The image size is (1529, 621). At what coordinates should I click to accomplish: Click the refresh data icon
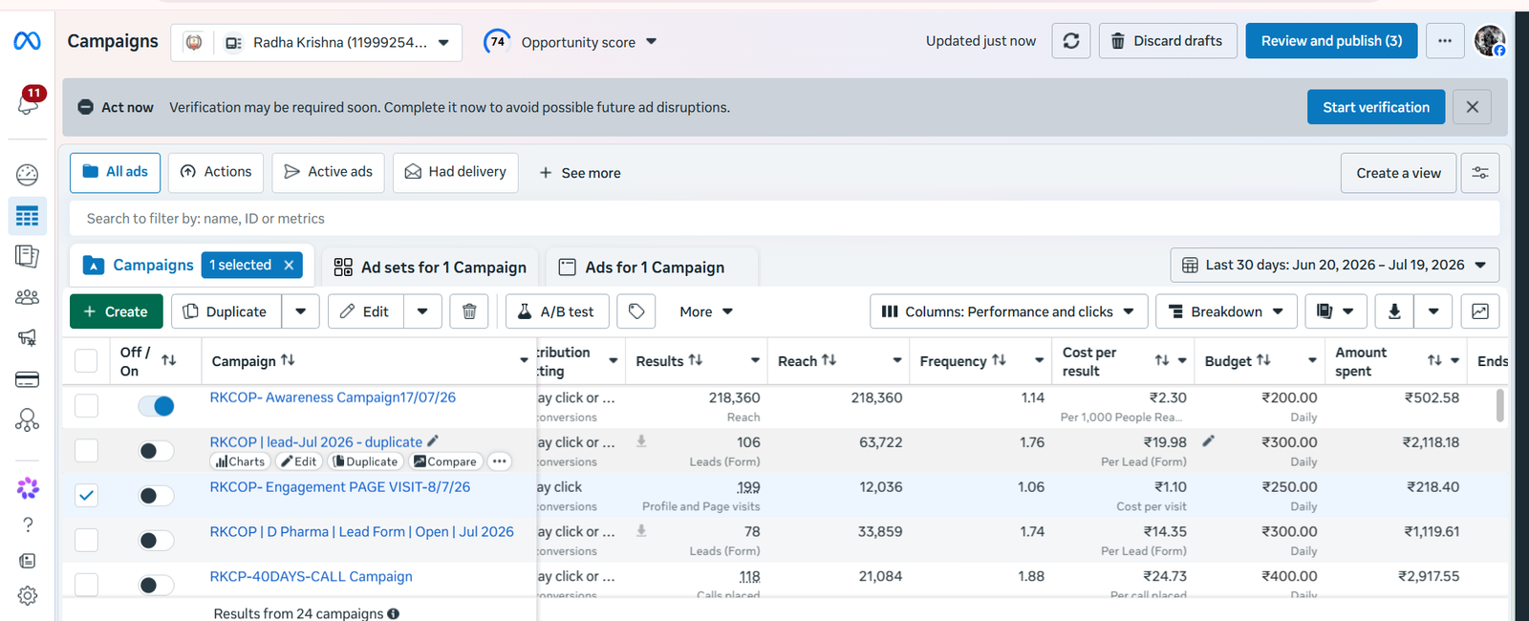click(x=1071, y=41)
